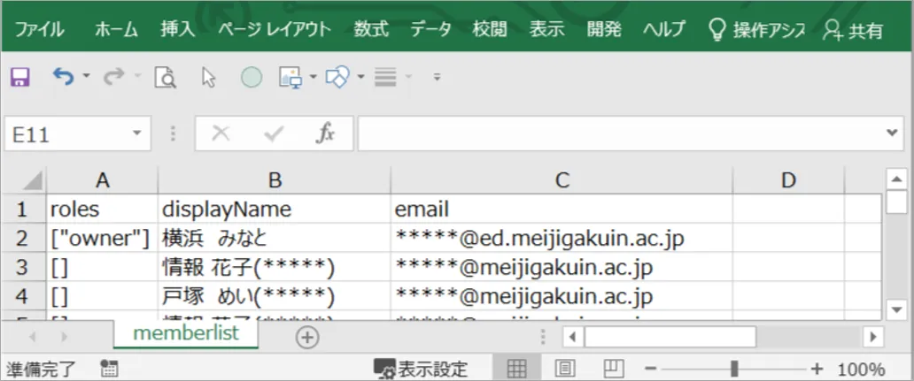Add a new sheet with plus icon
The height and width of the screenshot is (381, 914).
coord(306,337)
